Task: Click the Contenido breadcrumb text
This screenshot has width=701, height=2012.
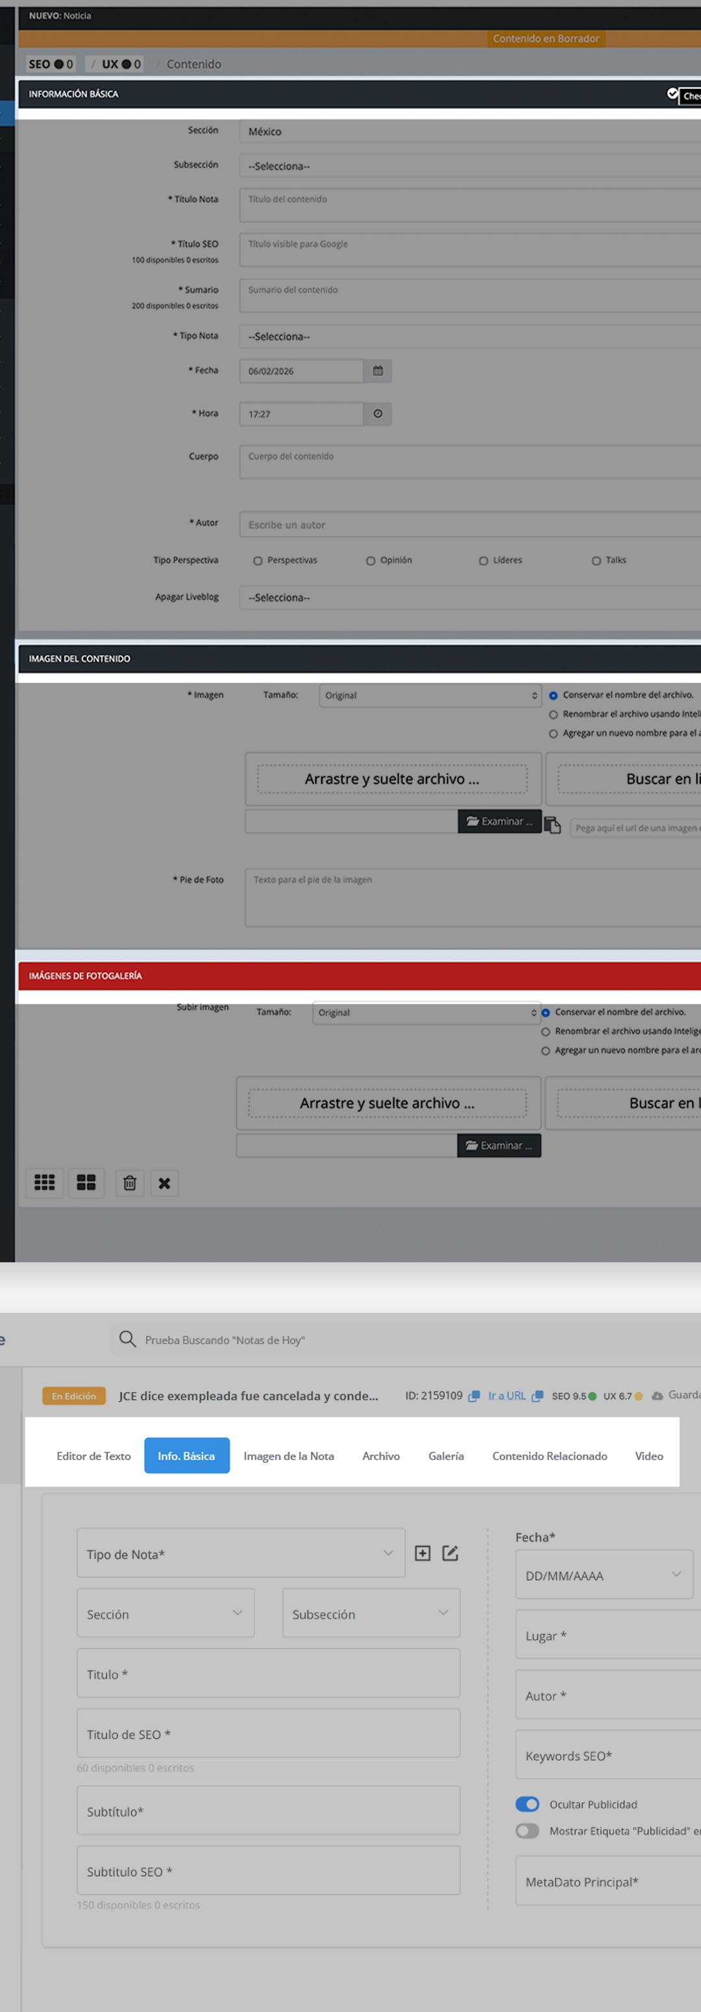Action: (193, 64)
